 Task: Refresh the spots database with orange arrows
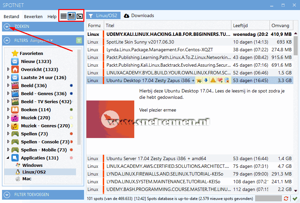click(286, 198)
